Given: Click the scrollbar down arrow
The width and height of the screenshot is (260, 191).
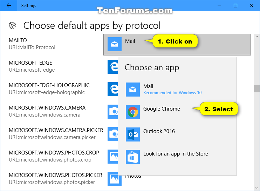Looking at the screenshot, I should [257, 188].
